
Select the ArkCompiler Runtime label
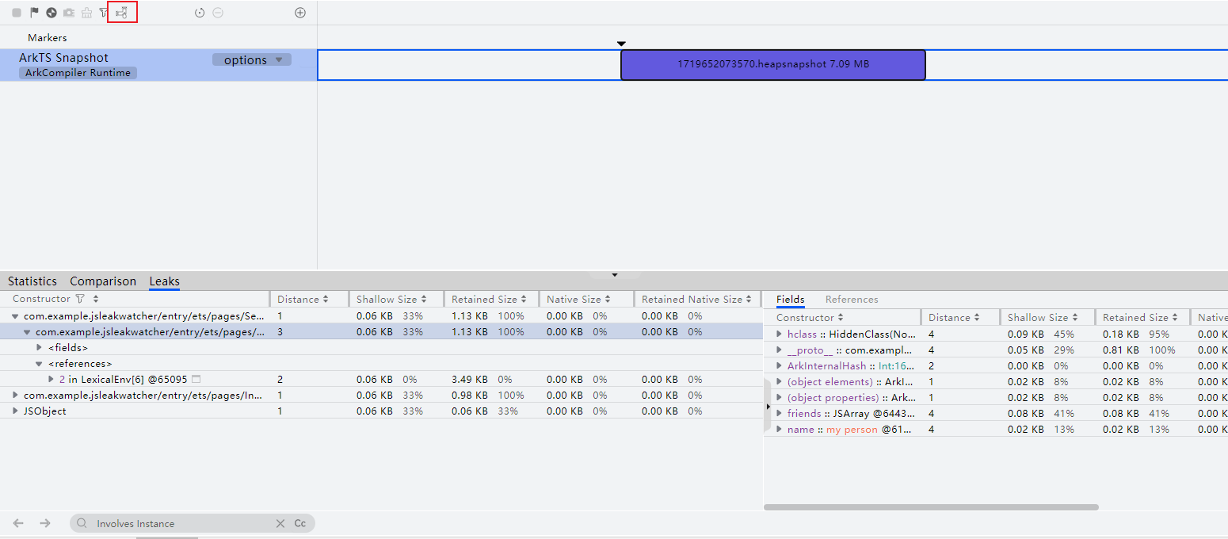(78, 72)
